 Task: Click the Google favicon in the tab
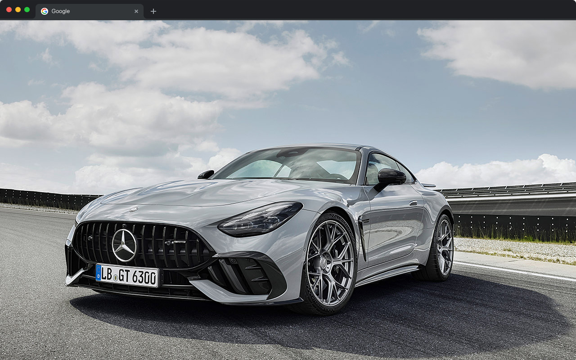click(x=45, y=11)
